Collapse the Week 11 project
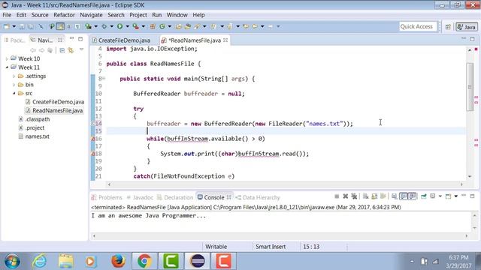This screenshot has height=270, width=481. (7, 67)
